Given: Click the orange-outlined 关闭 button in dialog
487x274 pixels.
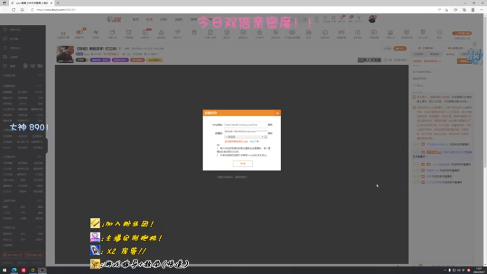Looking at the screenshot, I should pos(242,163).
